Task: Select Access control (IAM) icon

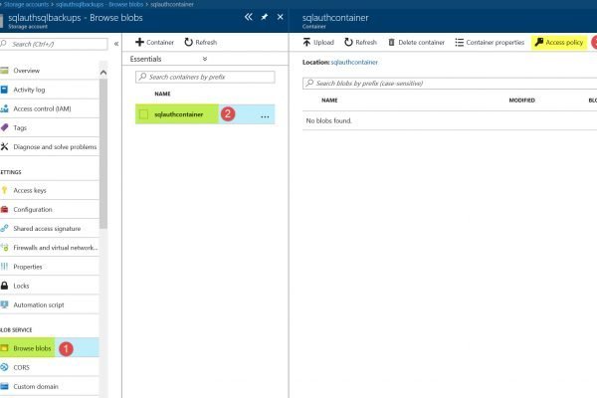Action: coord(5,108)
